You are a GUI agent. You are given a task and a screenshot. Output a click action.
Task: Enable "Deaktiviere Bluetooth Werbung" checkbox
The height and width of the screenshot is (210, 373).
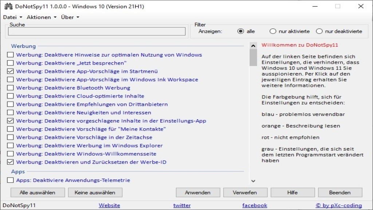coord(11,88)
